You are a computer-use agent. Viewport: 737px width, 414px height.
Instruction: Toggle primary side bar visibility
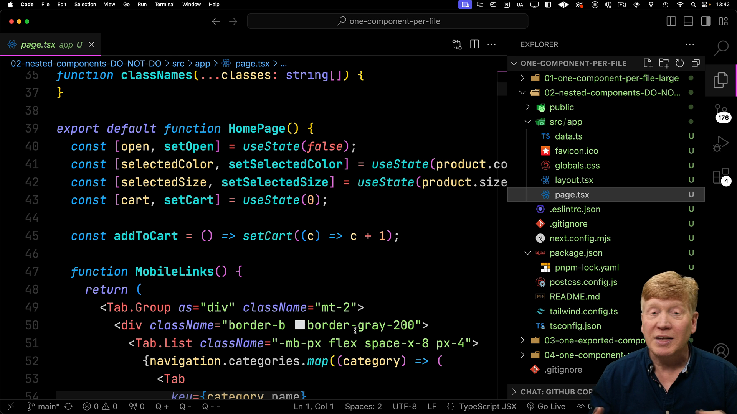pos(671,21)
